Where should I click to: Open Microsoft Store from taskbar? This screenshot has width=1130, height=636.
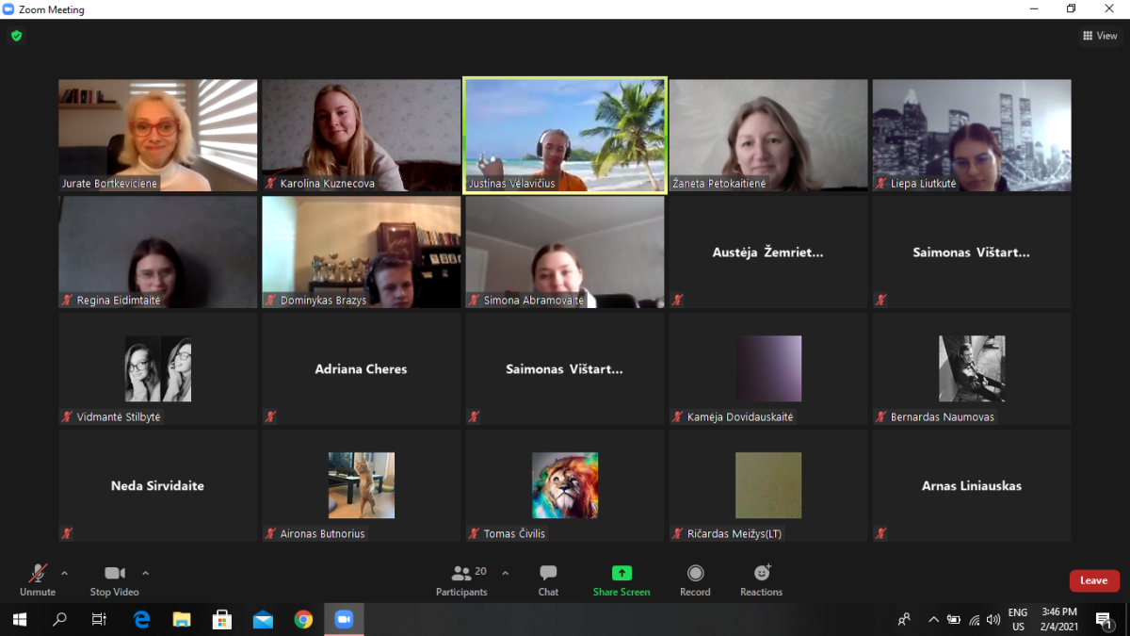coord(222,619)
